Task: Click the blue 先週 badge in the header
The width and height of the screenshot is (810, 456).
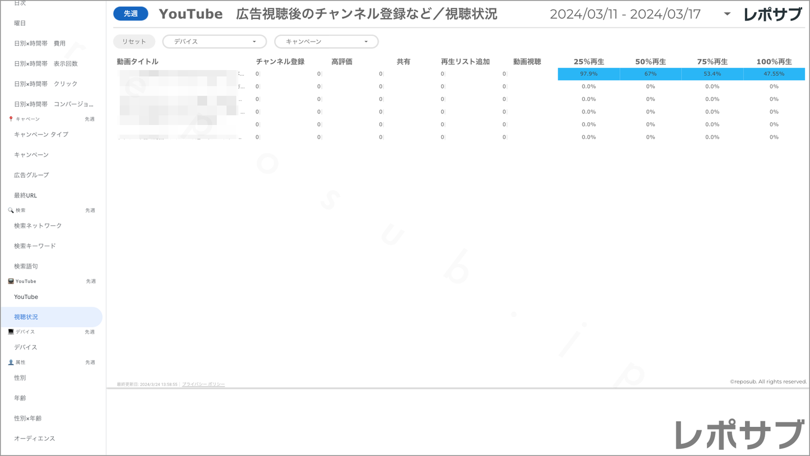Action: tap(131, 14)
